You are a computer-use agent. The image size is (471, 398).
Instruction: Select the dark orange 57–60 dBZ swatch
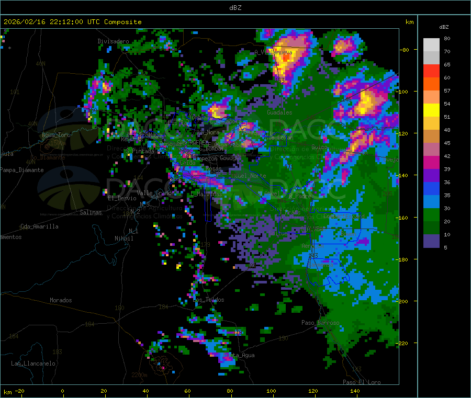(431, 84)
